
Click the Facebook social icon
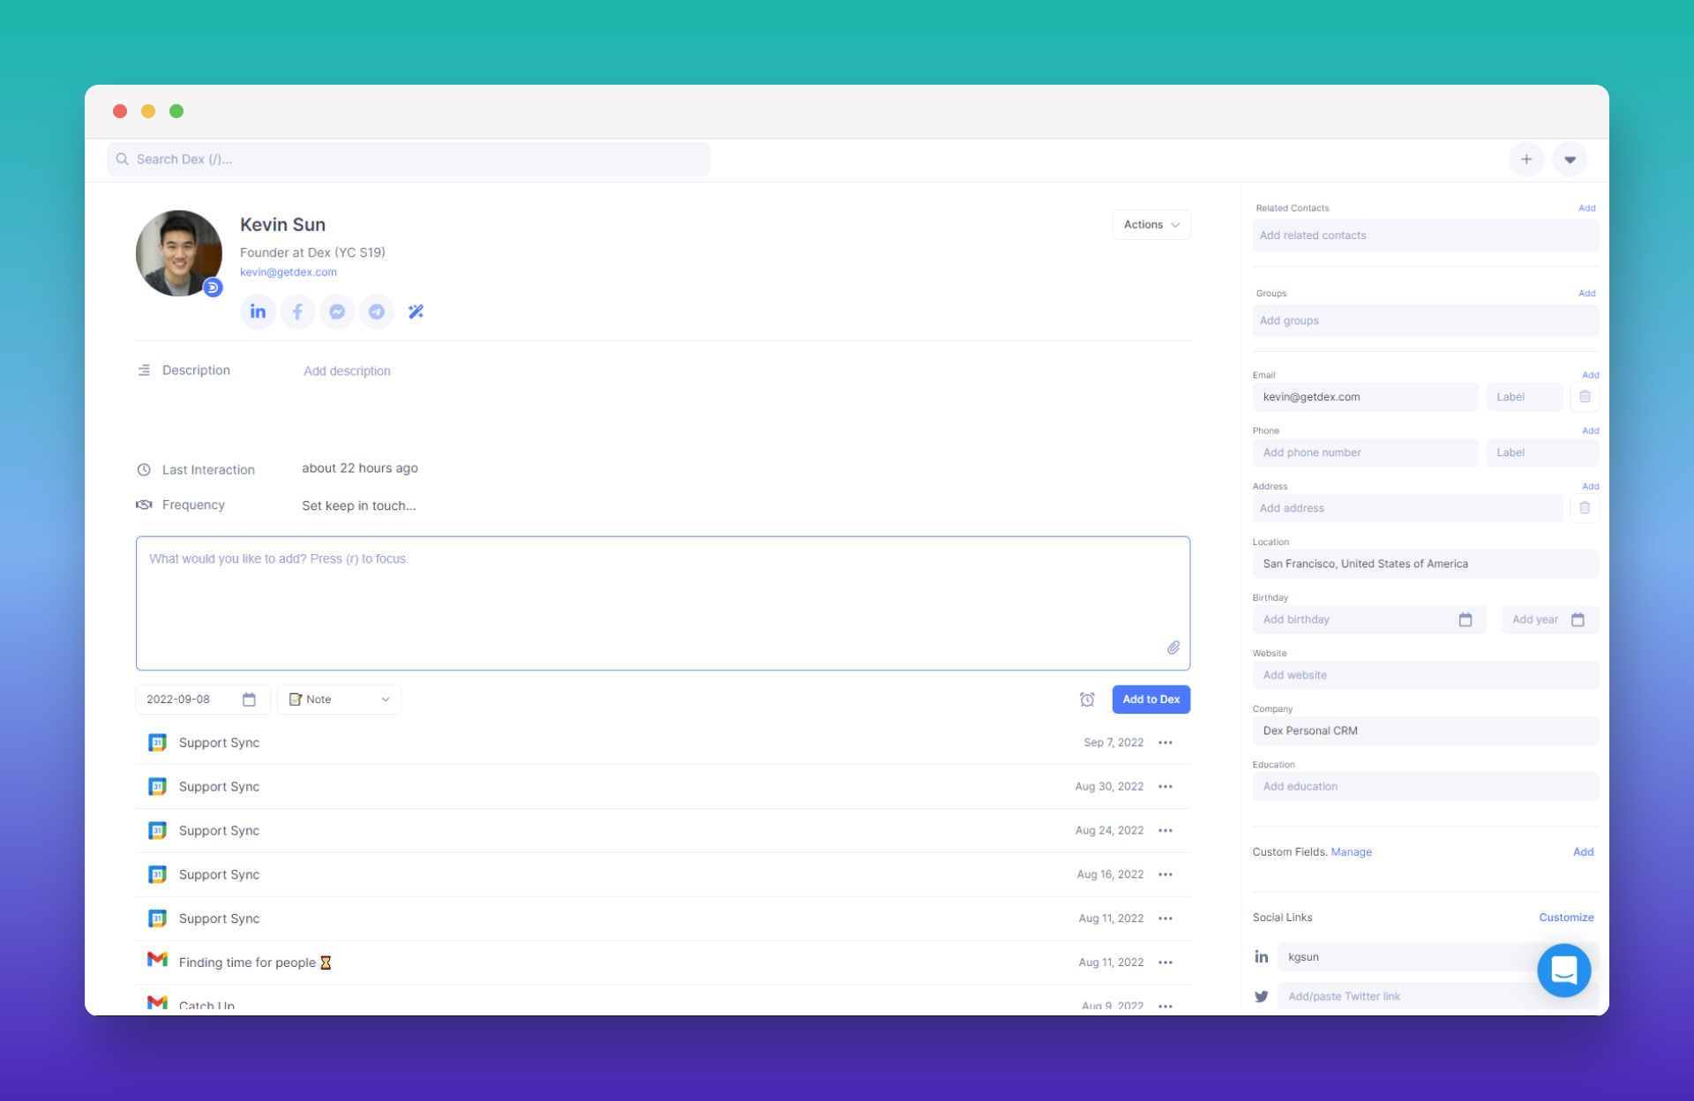tap(297, 311)
